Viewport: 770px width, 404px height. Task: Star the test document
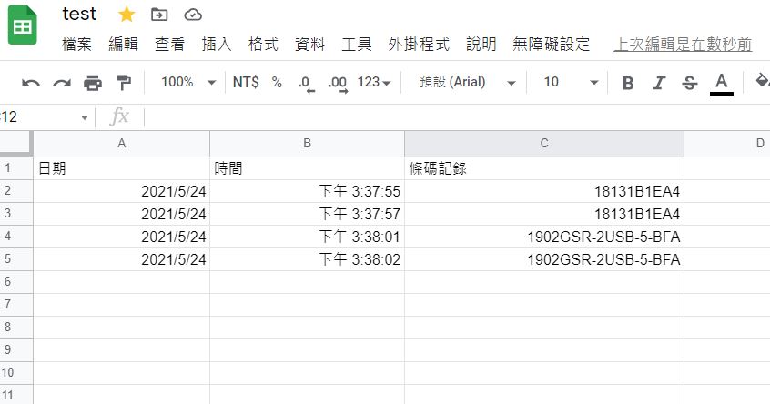127,15
